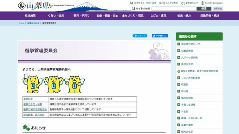
Task: Expand the 林政部 section
Action: pyautogui.click(x=179, y=111)
